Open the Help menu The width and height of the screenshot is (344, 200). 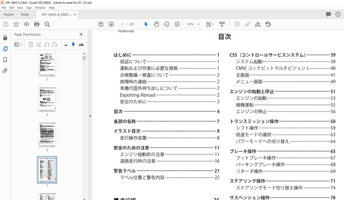click(x=52, y=8)
